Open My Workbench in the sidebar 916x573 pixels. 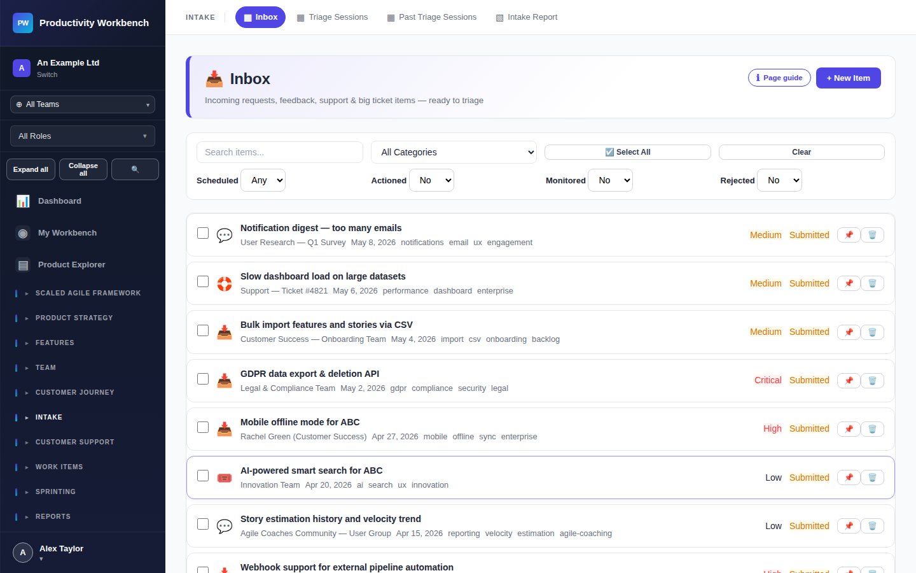(83, 233)
